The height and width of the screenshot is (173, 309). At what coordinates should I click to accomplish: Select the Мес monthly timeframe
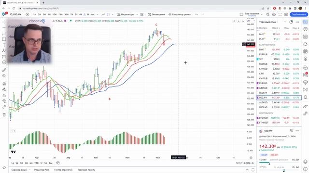92,14
